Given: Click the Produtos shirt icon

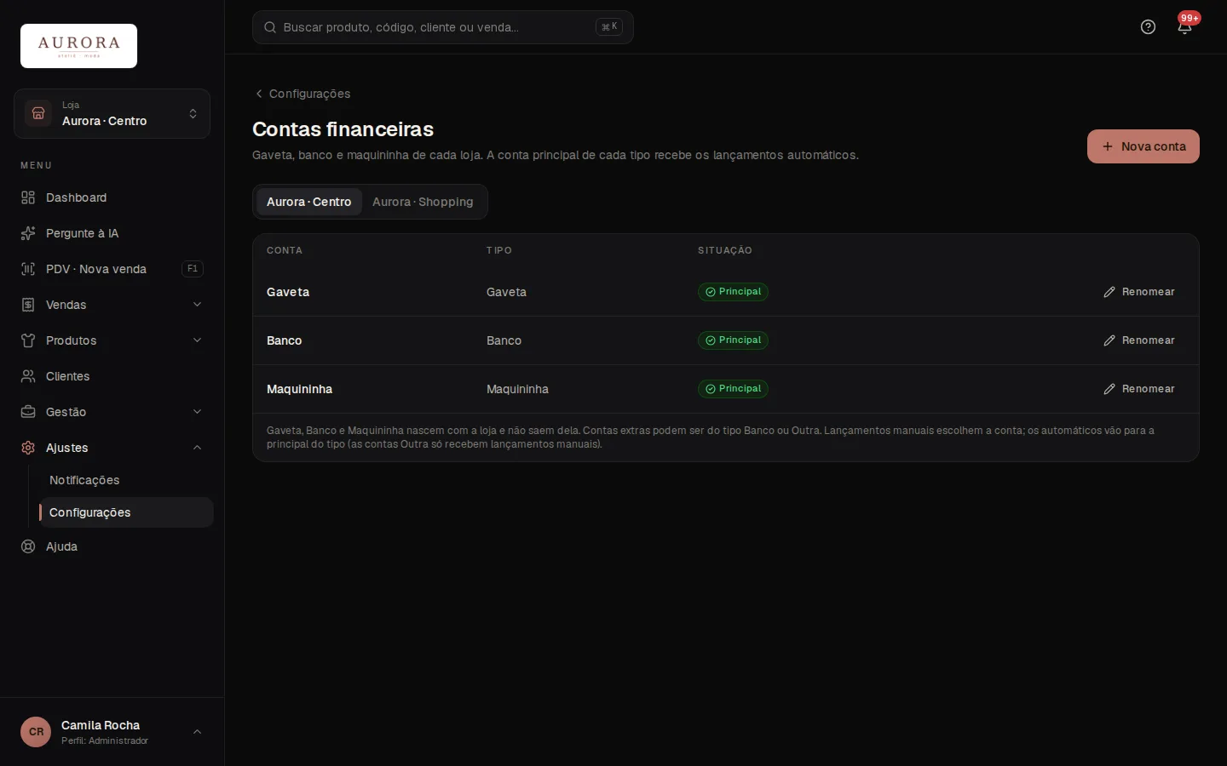Looking at the screenshot, I should [x=28, y=340].
